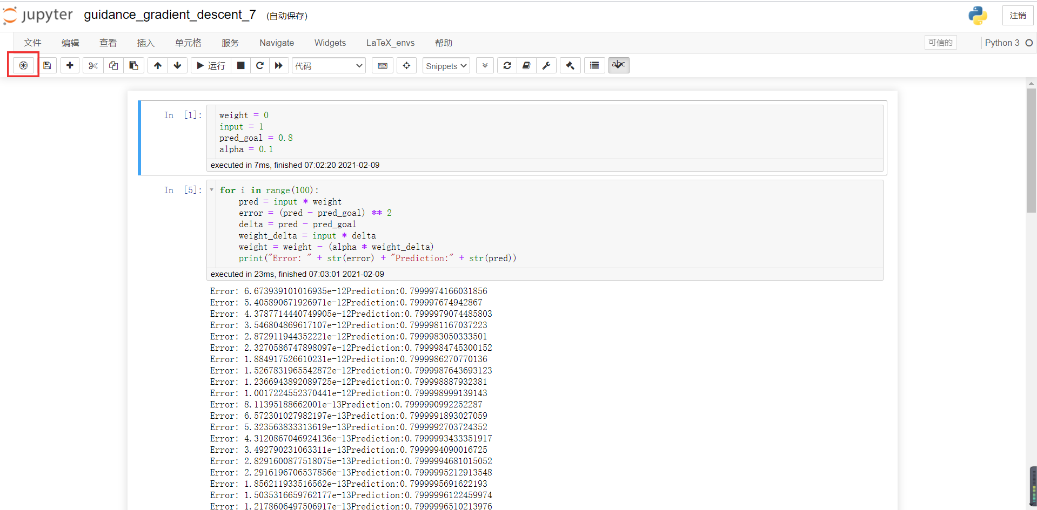Click the 'weight_delta = input * delta' code line
Viewport: 1037px width, 510px height.
point(307,235)
